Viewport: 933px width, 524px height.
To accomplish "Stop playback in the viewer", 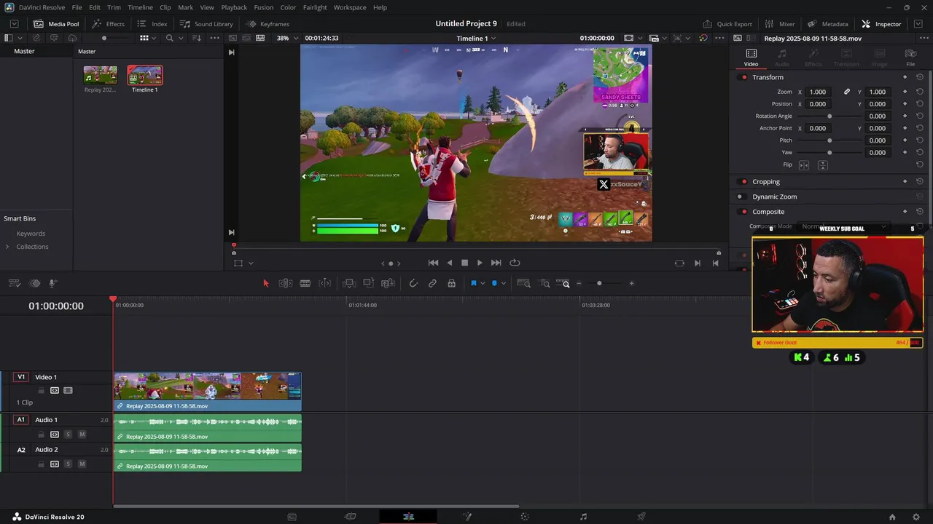I will pyautogui.click(x=464, y=263).
